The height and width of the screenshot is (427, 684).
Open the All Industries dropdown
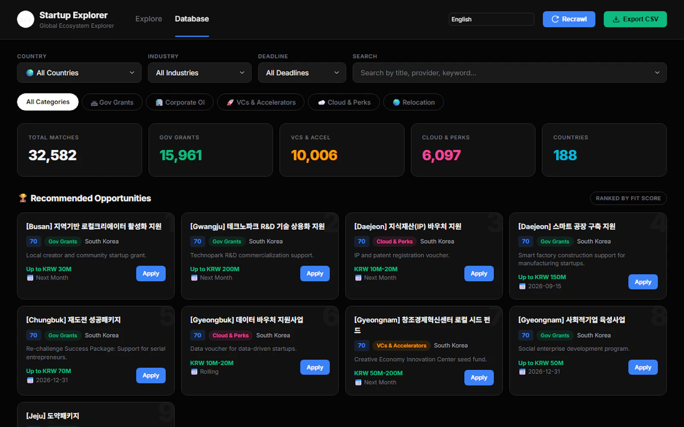200,73
